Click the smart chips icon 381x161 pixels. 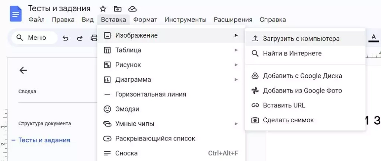pos(107,124)
